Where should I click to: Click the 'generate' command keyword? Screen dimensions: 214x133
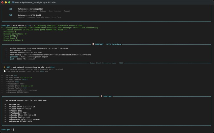pos(14,57)
